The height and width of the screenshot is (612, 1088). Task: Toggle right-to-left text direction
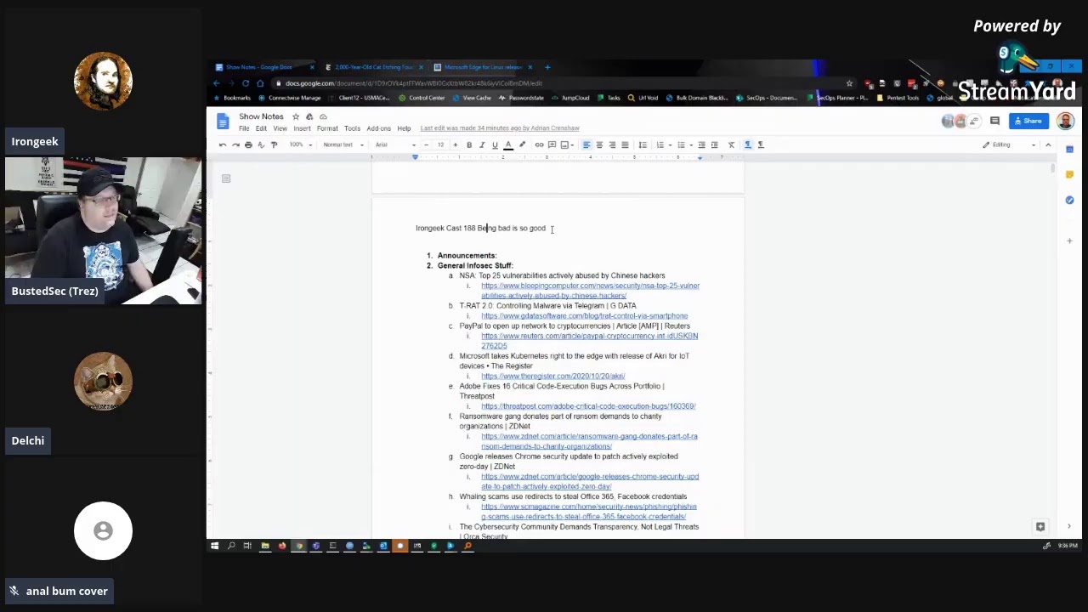(x=760, y=144)
